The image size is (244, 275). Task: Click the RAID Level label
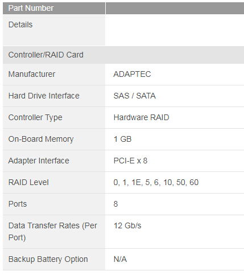(28, 182)
